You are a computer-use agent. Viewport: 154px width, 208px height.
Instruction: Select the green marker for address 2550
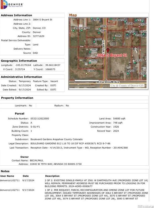(127, 34)
